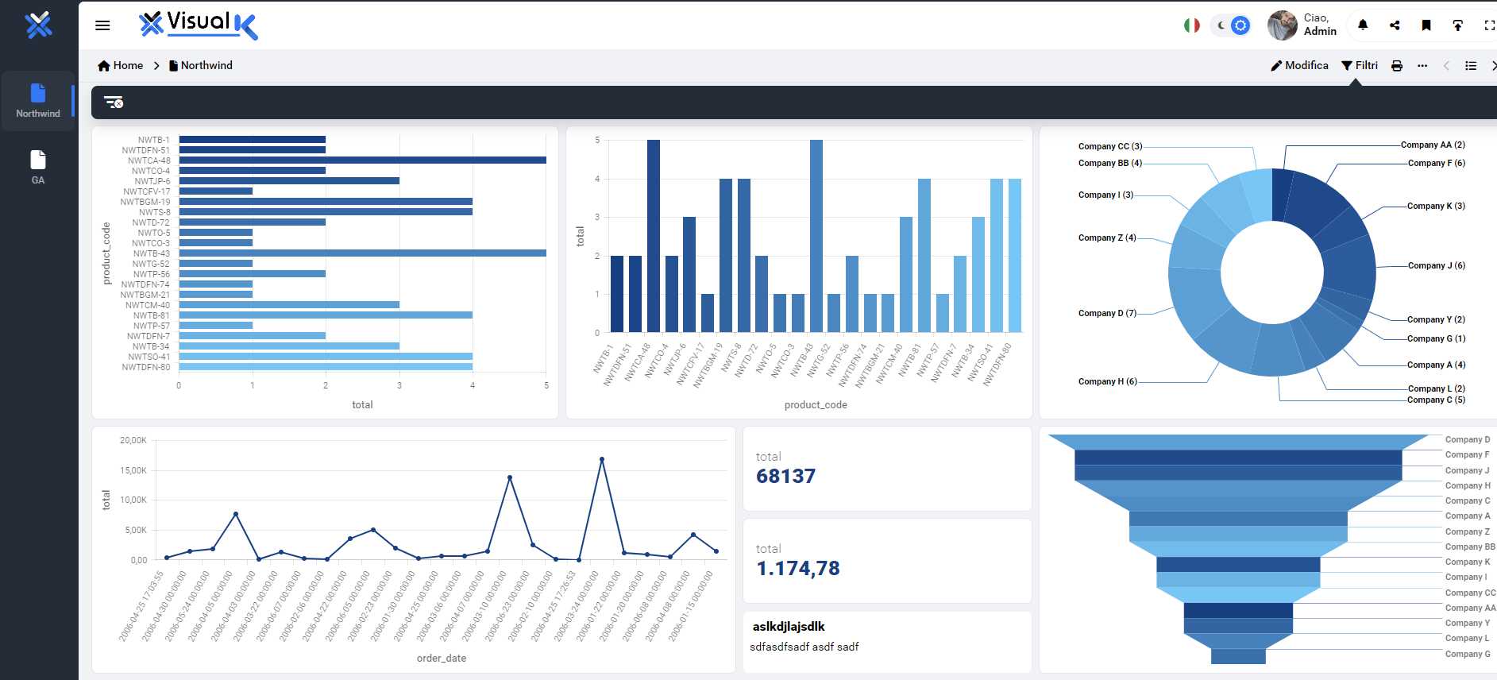The width and height of the screenshot is (1497, 680).
Task: Click Modifica edit button
Action: coord(1300,65)
